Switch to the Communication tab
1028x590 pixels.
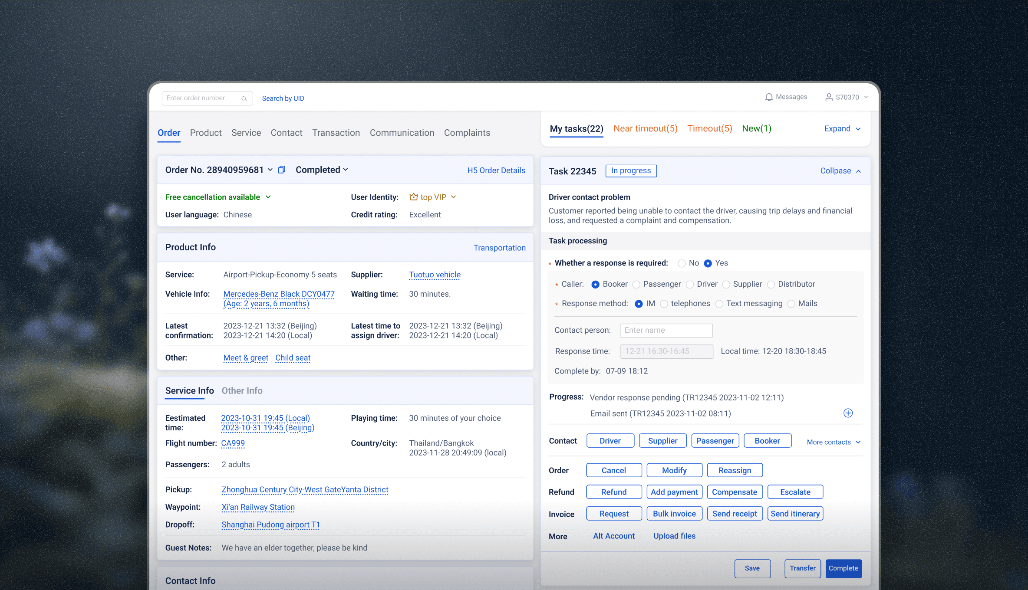[402, 133]
